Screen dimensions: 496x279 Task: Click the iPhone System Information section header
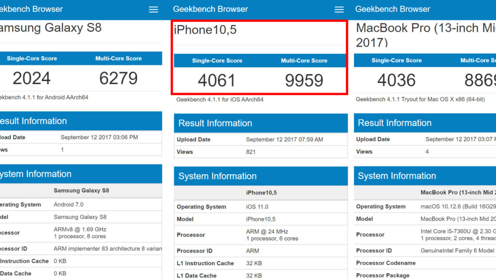tap(217, 176)
